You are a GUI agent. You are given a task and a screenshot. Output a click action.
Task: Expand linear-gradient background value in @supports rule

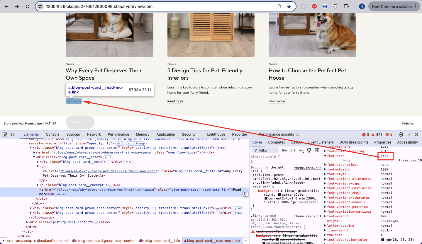282,191
